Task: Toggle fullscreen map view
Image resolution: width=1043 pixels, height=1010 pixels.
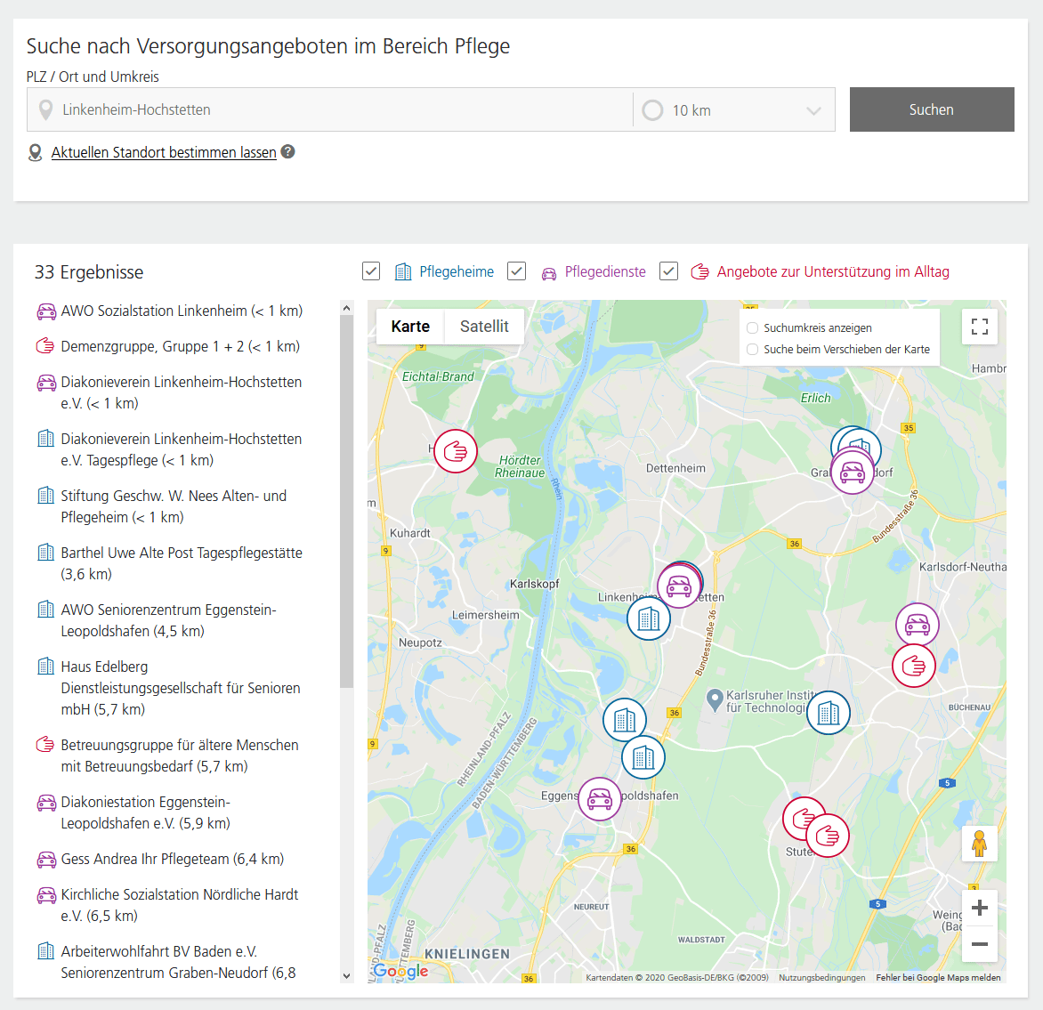Action: pyautogui.click(x=979, y=327)
